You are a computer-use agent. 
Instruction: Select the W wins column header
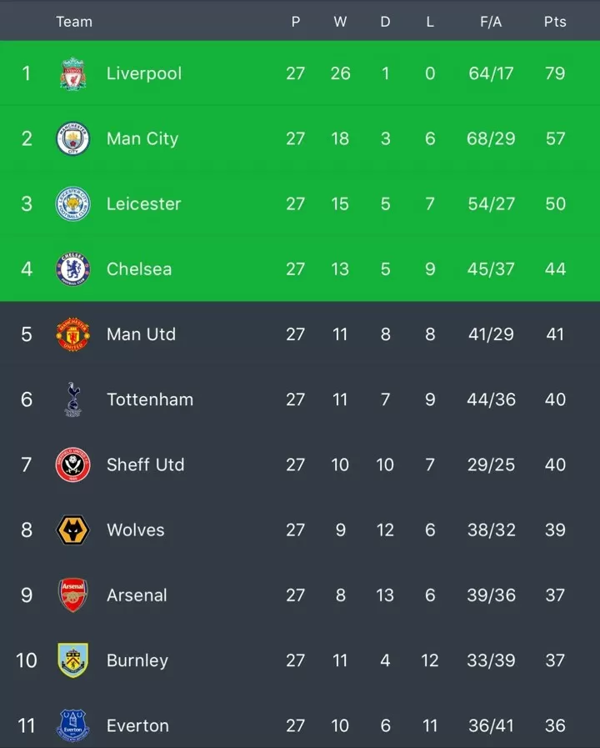tap(340, 22)
